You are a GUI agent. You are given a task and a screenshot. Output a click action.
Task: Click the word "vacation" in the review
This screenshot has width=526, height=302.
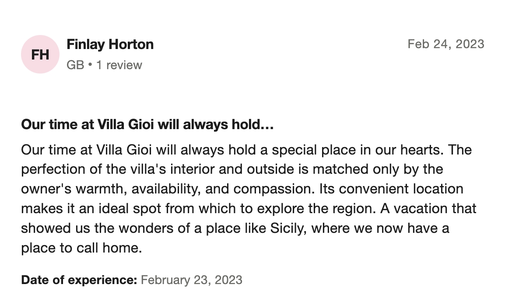(419, 209)
